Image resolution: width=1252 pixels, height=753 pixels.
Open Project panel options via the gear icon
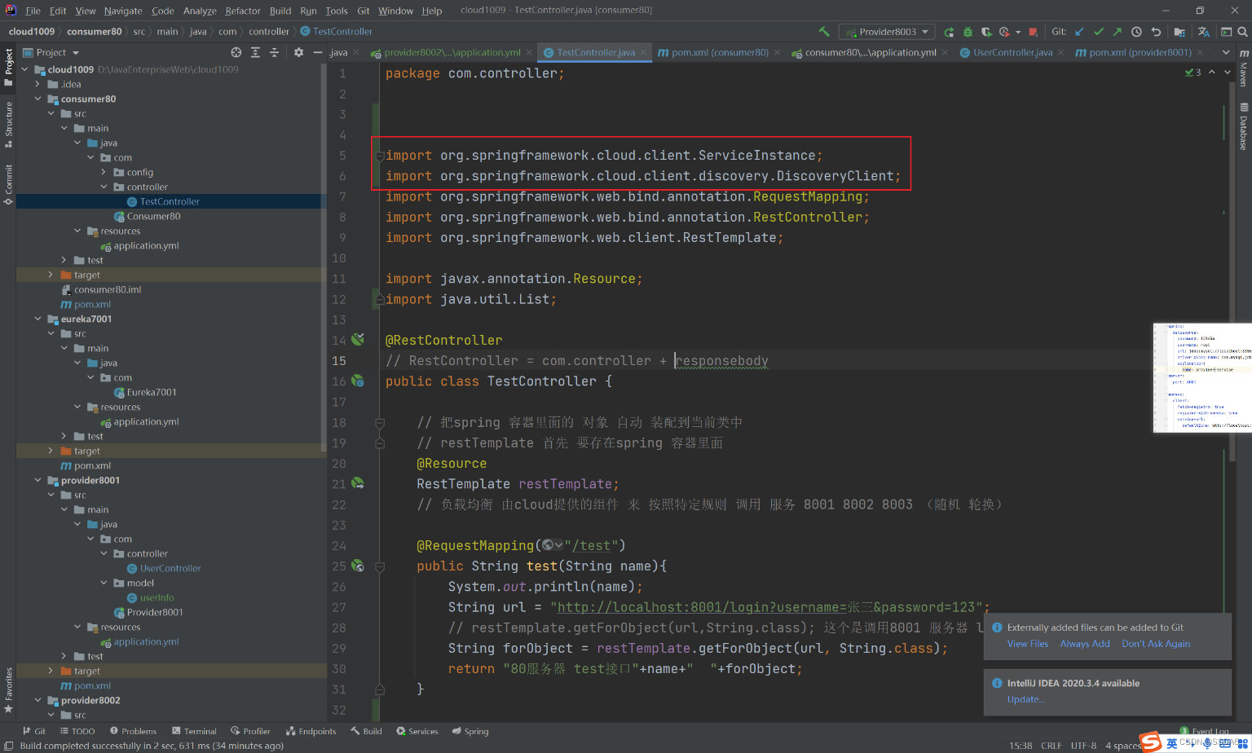pos(298,52)
